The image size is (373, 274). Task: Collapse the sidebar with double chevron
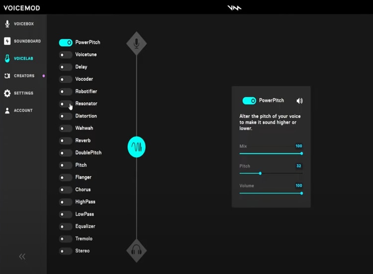[x=22, y=257]
